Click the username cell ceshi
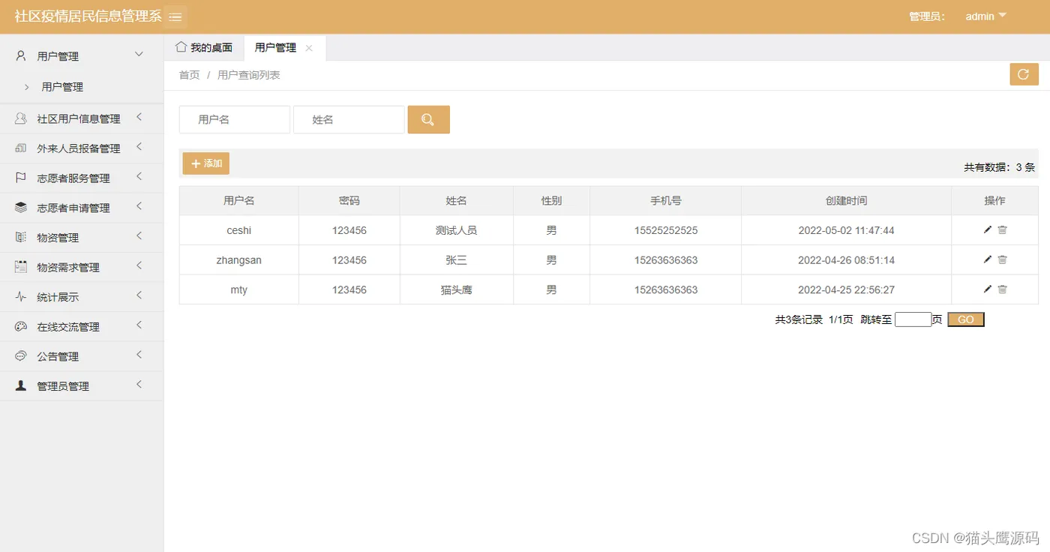 (x=239, y=230)
